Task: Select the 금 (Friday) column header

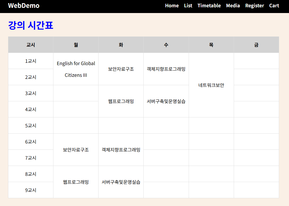Action: coord(256,45)
